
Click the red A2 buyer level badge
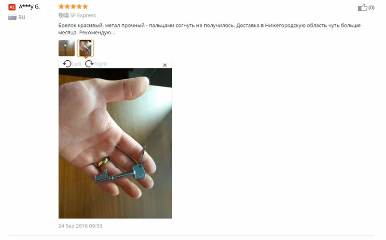tap(12, 7)
